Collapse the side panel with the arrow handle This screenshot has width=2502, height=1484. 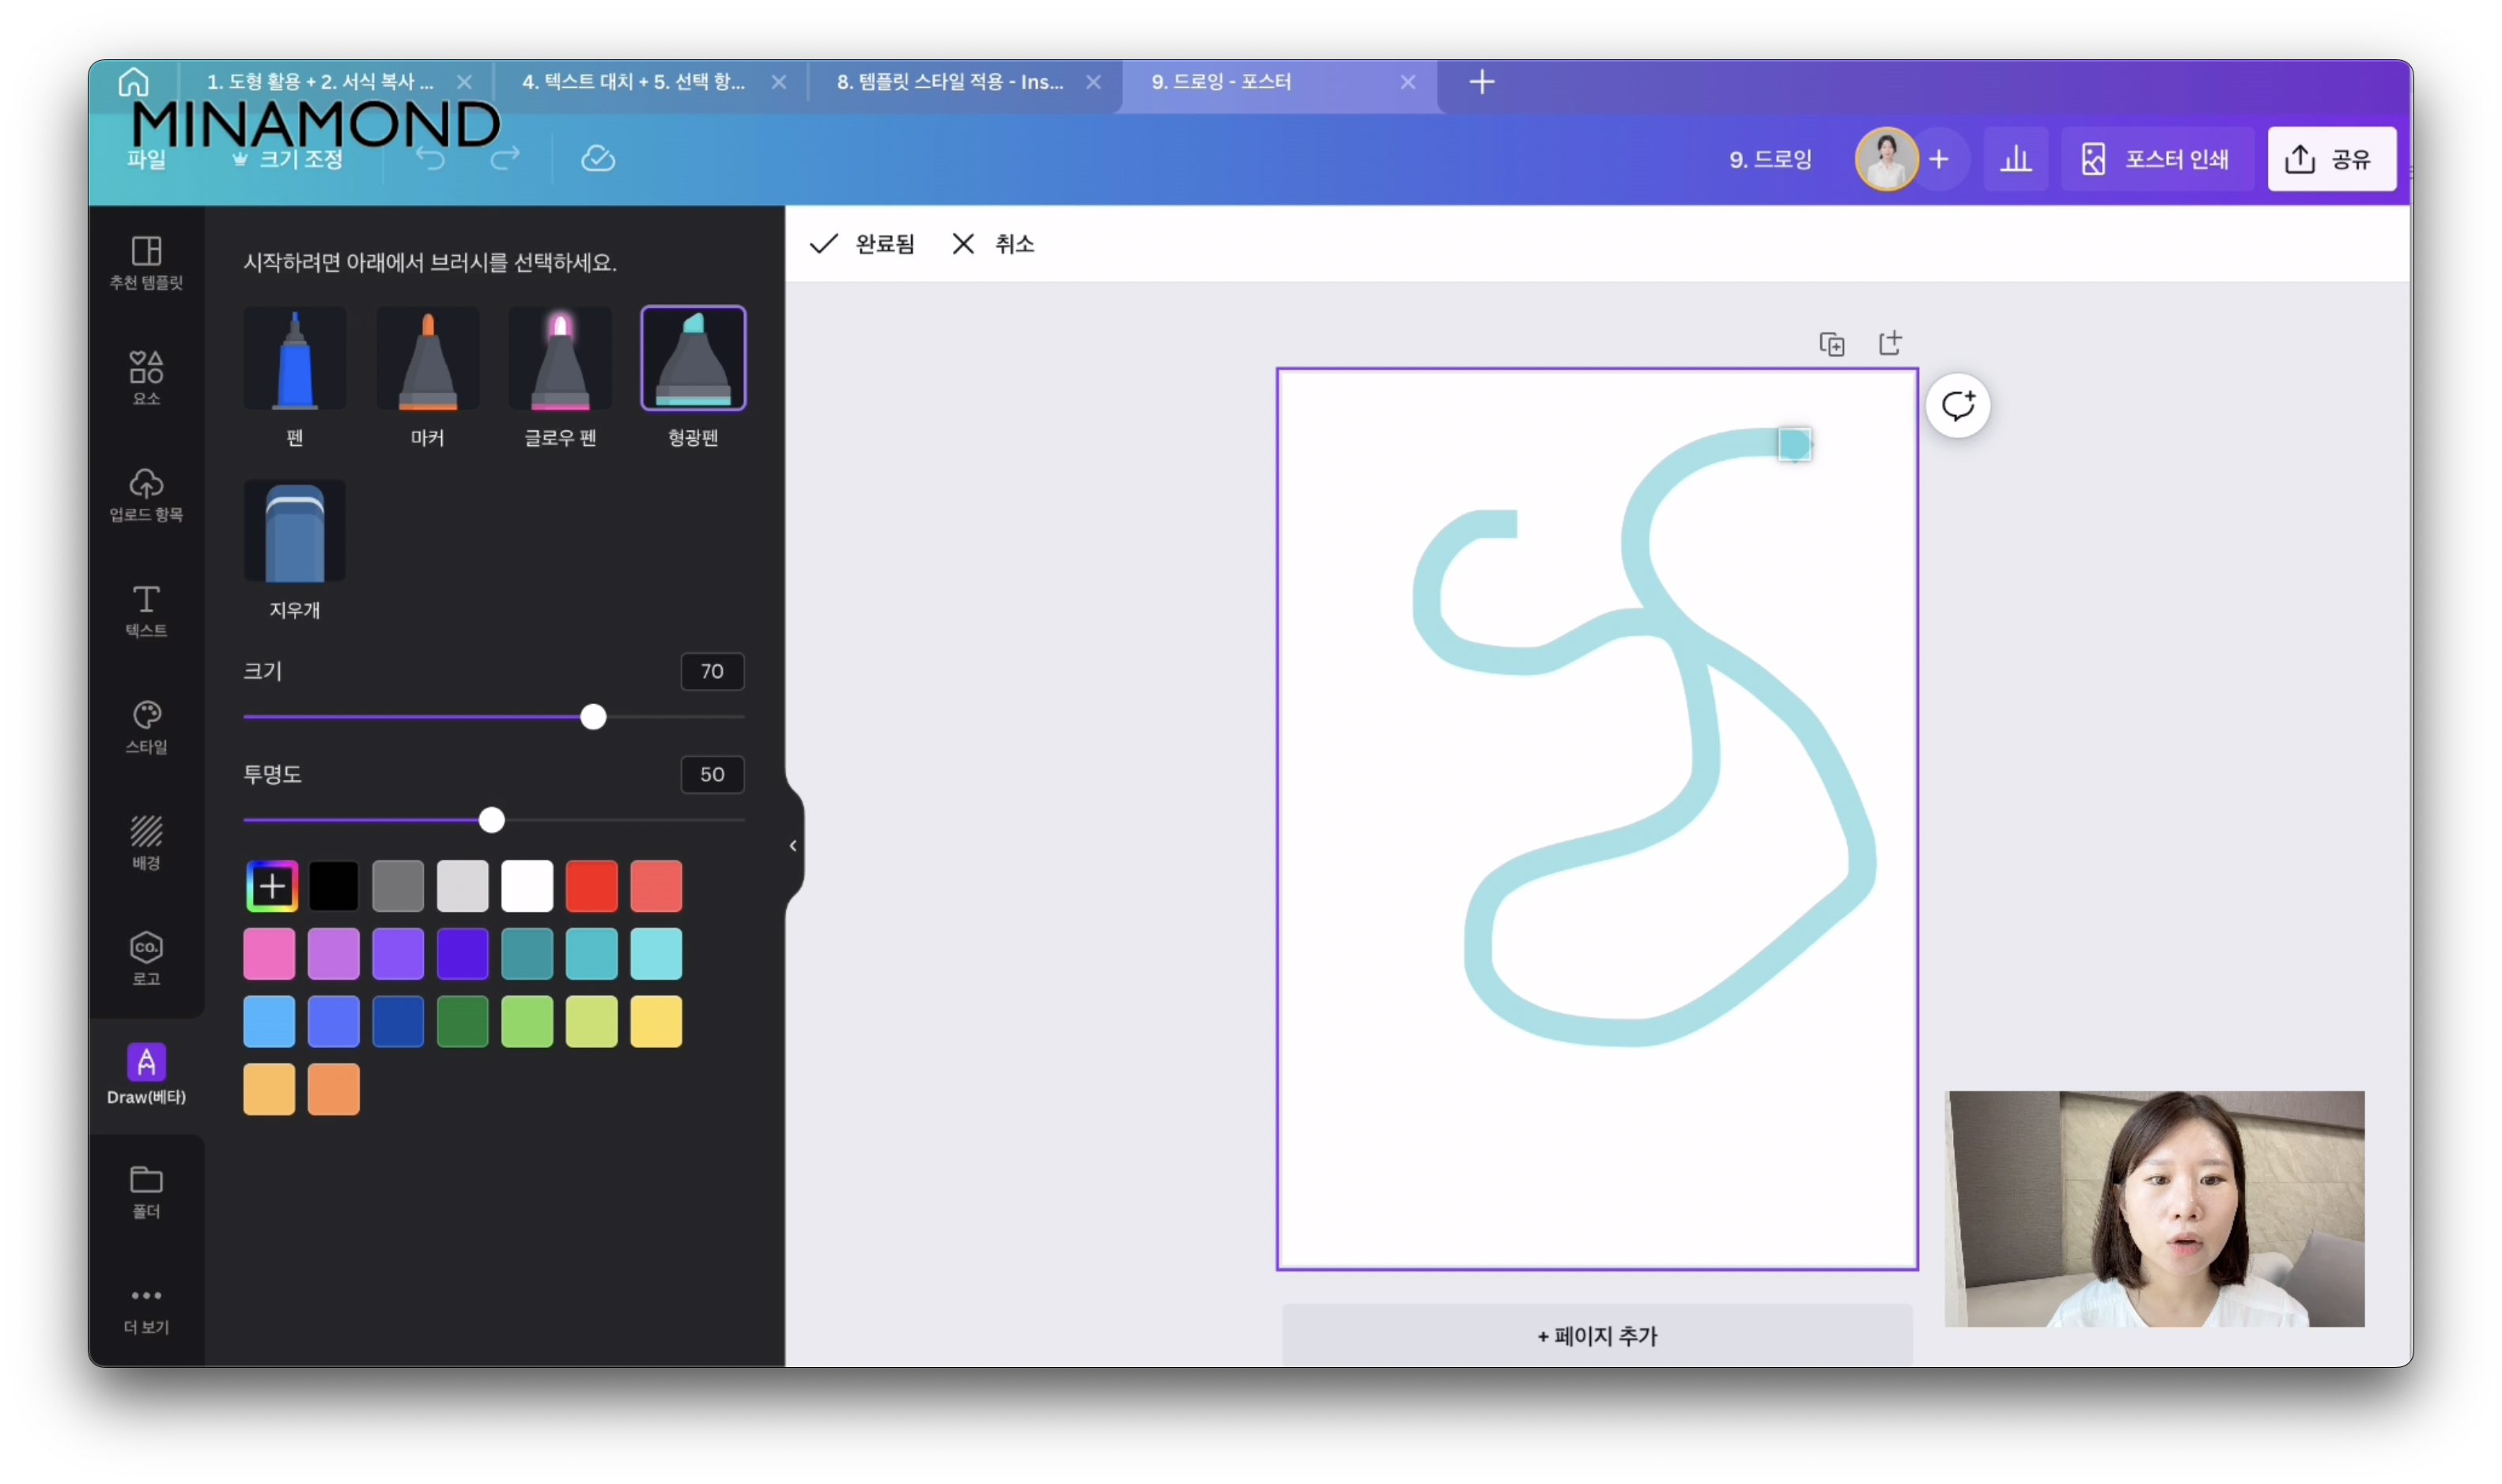coord(792,846)
